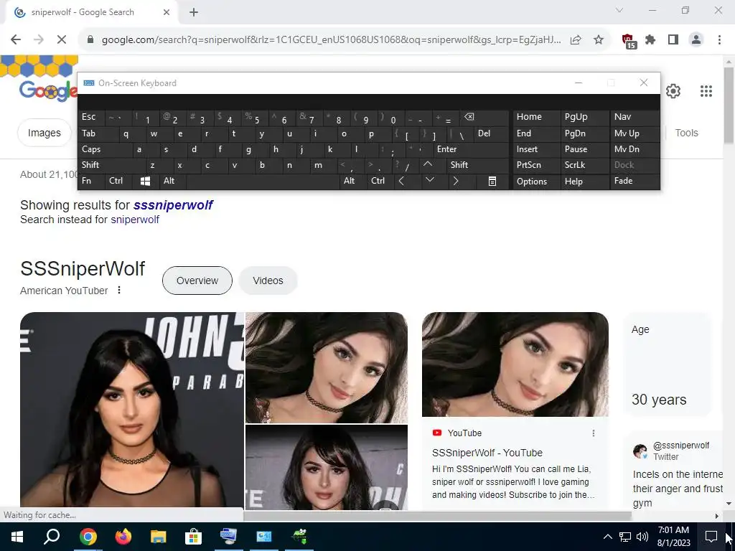Open Google quick settings gear
This screenshot has width=735, height=551.
(673, 91)
